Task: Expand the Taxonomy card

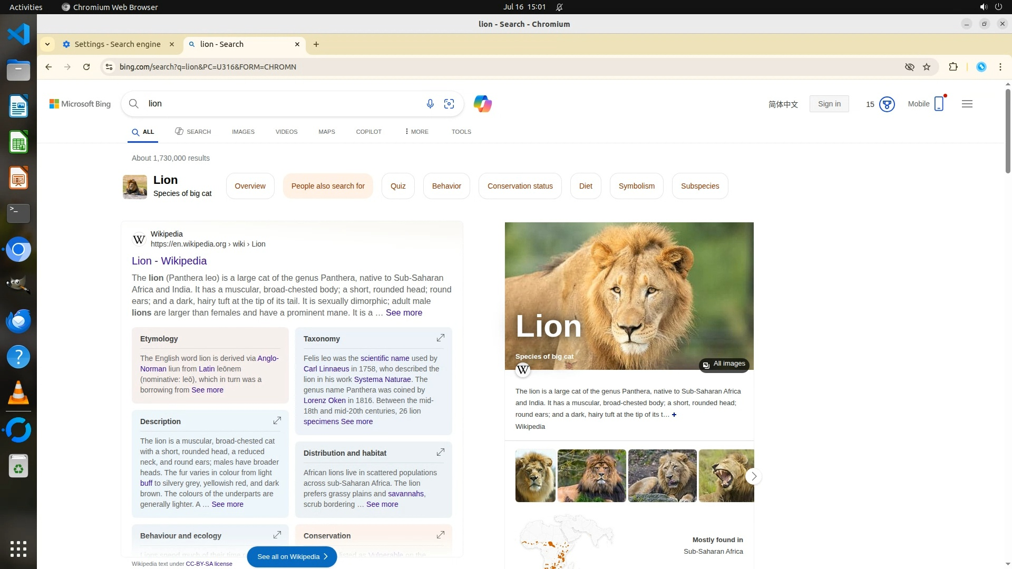Action: (x=441, y=338)
